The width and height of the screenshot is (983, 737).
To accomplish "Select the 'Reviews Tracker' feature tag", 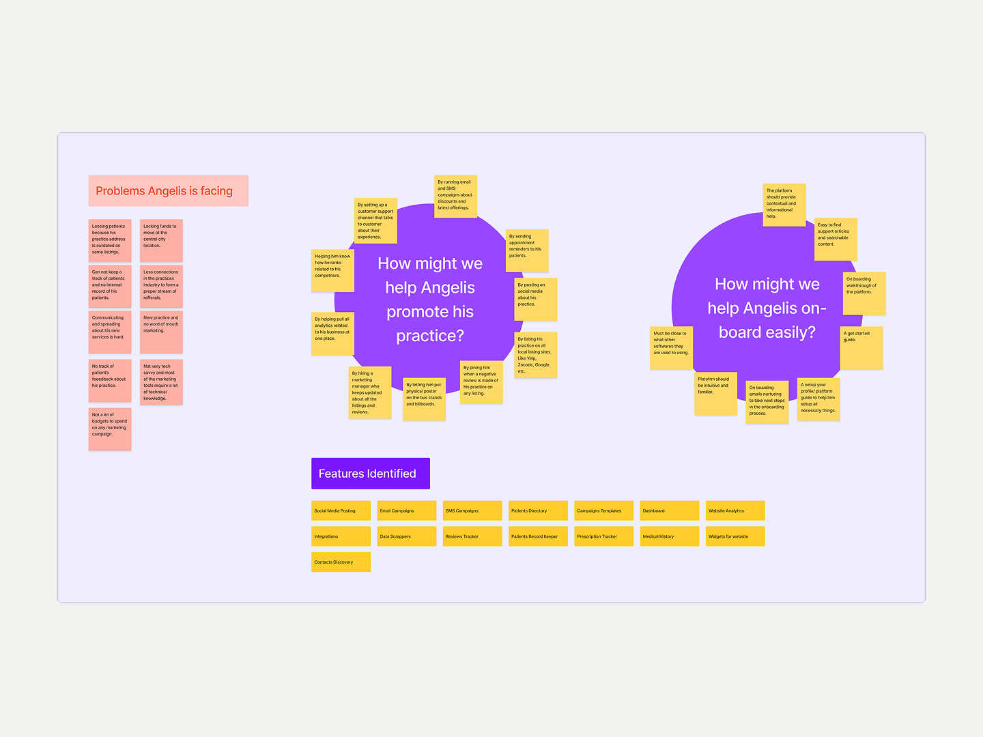I will (x=472, y=536).
